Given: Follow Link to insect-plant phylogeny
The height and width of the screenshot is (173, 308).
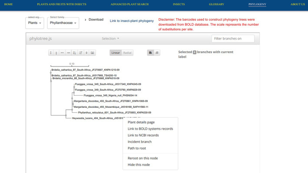Looking at the screenshot, I should pos(132,21).
